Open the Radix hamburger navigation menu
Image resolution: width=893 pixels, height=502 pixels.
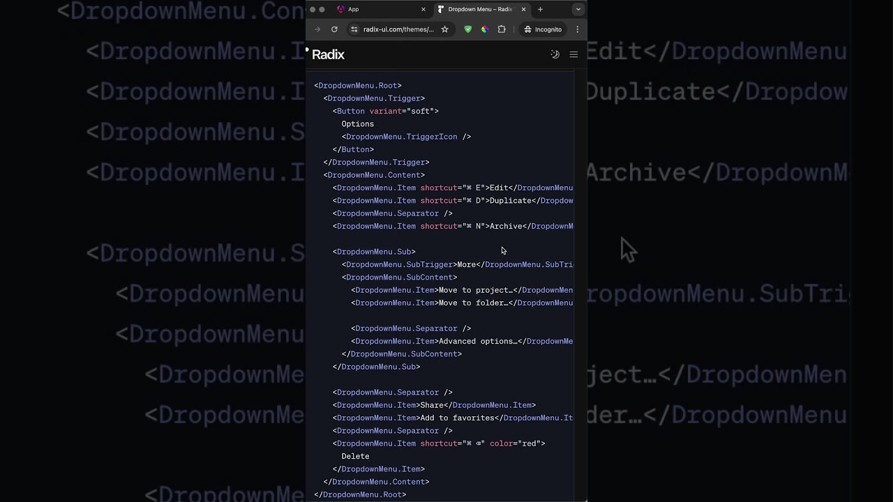[x=573, y=54]
